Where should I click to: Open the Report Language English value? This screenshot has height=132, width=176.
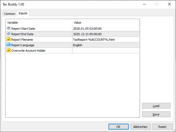point(106,45)
